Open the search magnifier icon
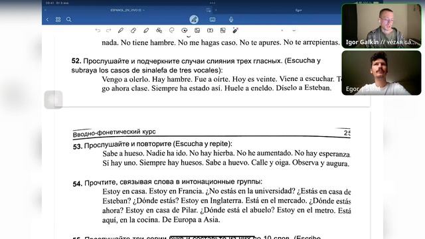The height and width of the screenshot is (239, 425). 69,19
